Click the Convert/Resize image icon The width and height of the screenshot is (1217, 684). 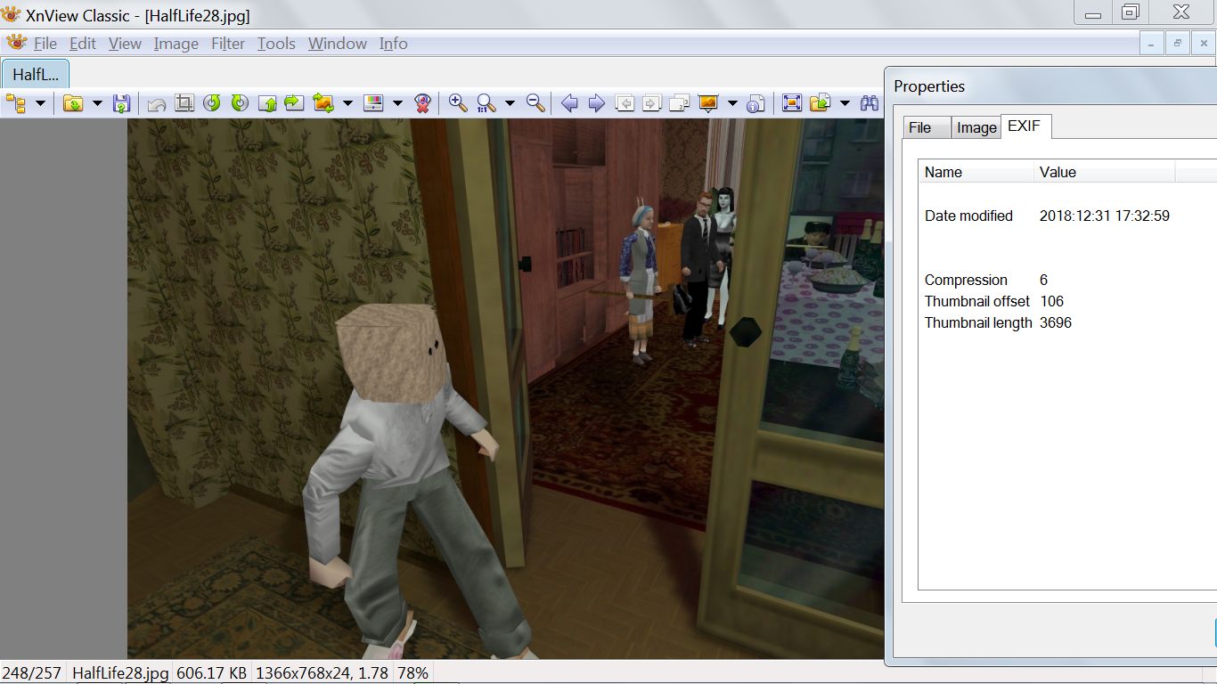click(323, 103)
